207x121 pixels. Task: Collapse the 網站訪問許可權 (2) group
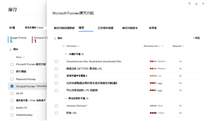tap(65, 98)
